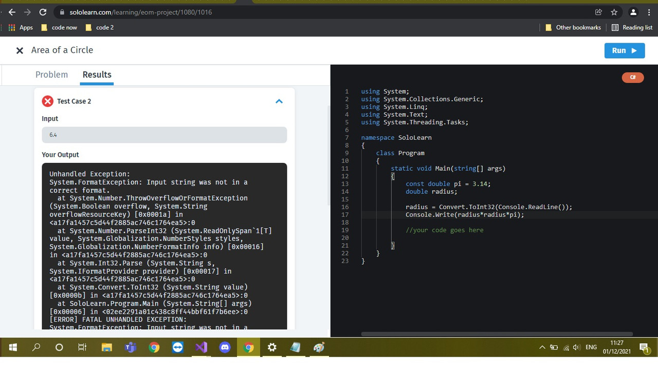Click the ENG language indicator

(x=591, y=348)
